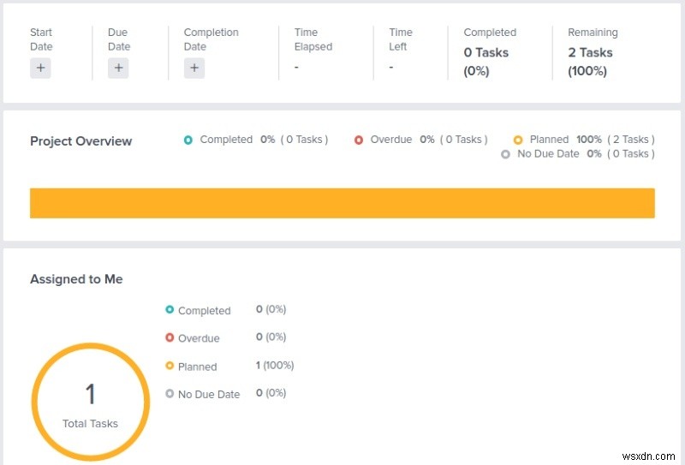Click the gray No Due Date legend circle in Project Overview
The image size is (685, 465).
click(x=505, y=154)
